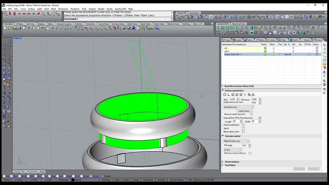The width and height of the screenshot is (329, 185).
Task: Toggle the Disable osnap checkbox
Action: (103, 176)
